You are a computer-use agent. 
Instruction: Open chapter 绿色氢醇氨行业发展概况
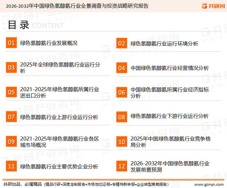pos(49,43)
